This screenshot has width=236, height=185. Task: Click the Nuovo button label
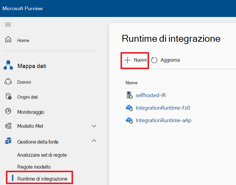click(x=140, y=60)
